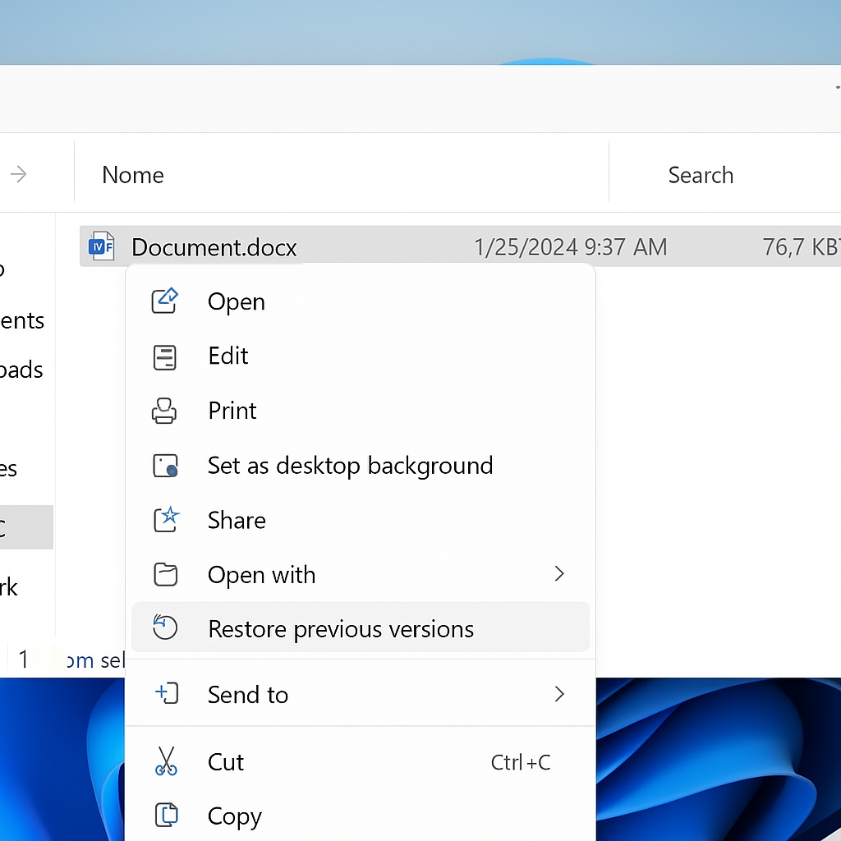841x841 pixels.
Task: Click the forward navigation arrow
Action: (x=19, y=174)
